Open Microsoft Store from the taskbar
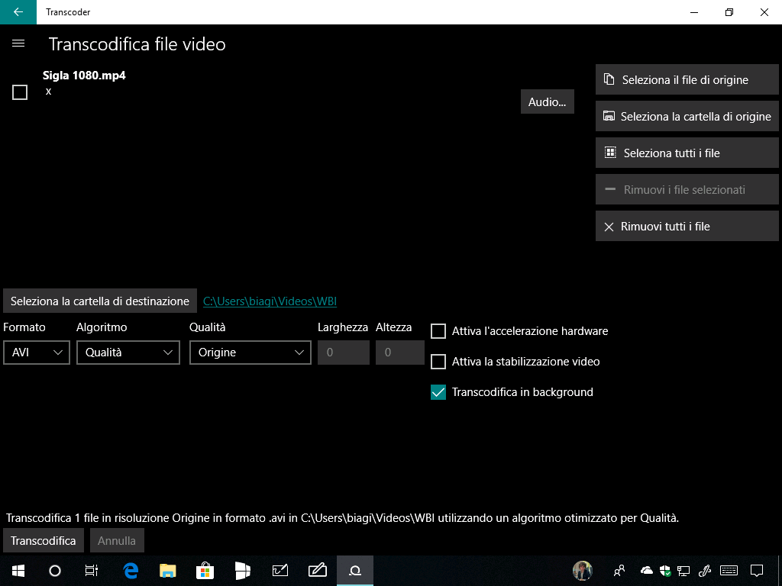 [205, 571]
